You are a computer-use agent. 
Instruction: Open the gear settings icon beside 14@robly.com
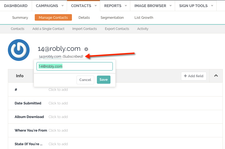click(86, 49)
